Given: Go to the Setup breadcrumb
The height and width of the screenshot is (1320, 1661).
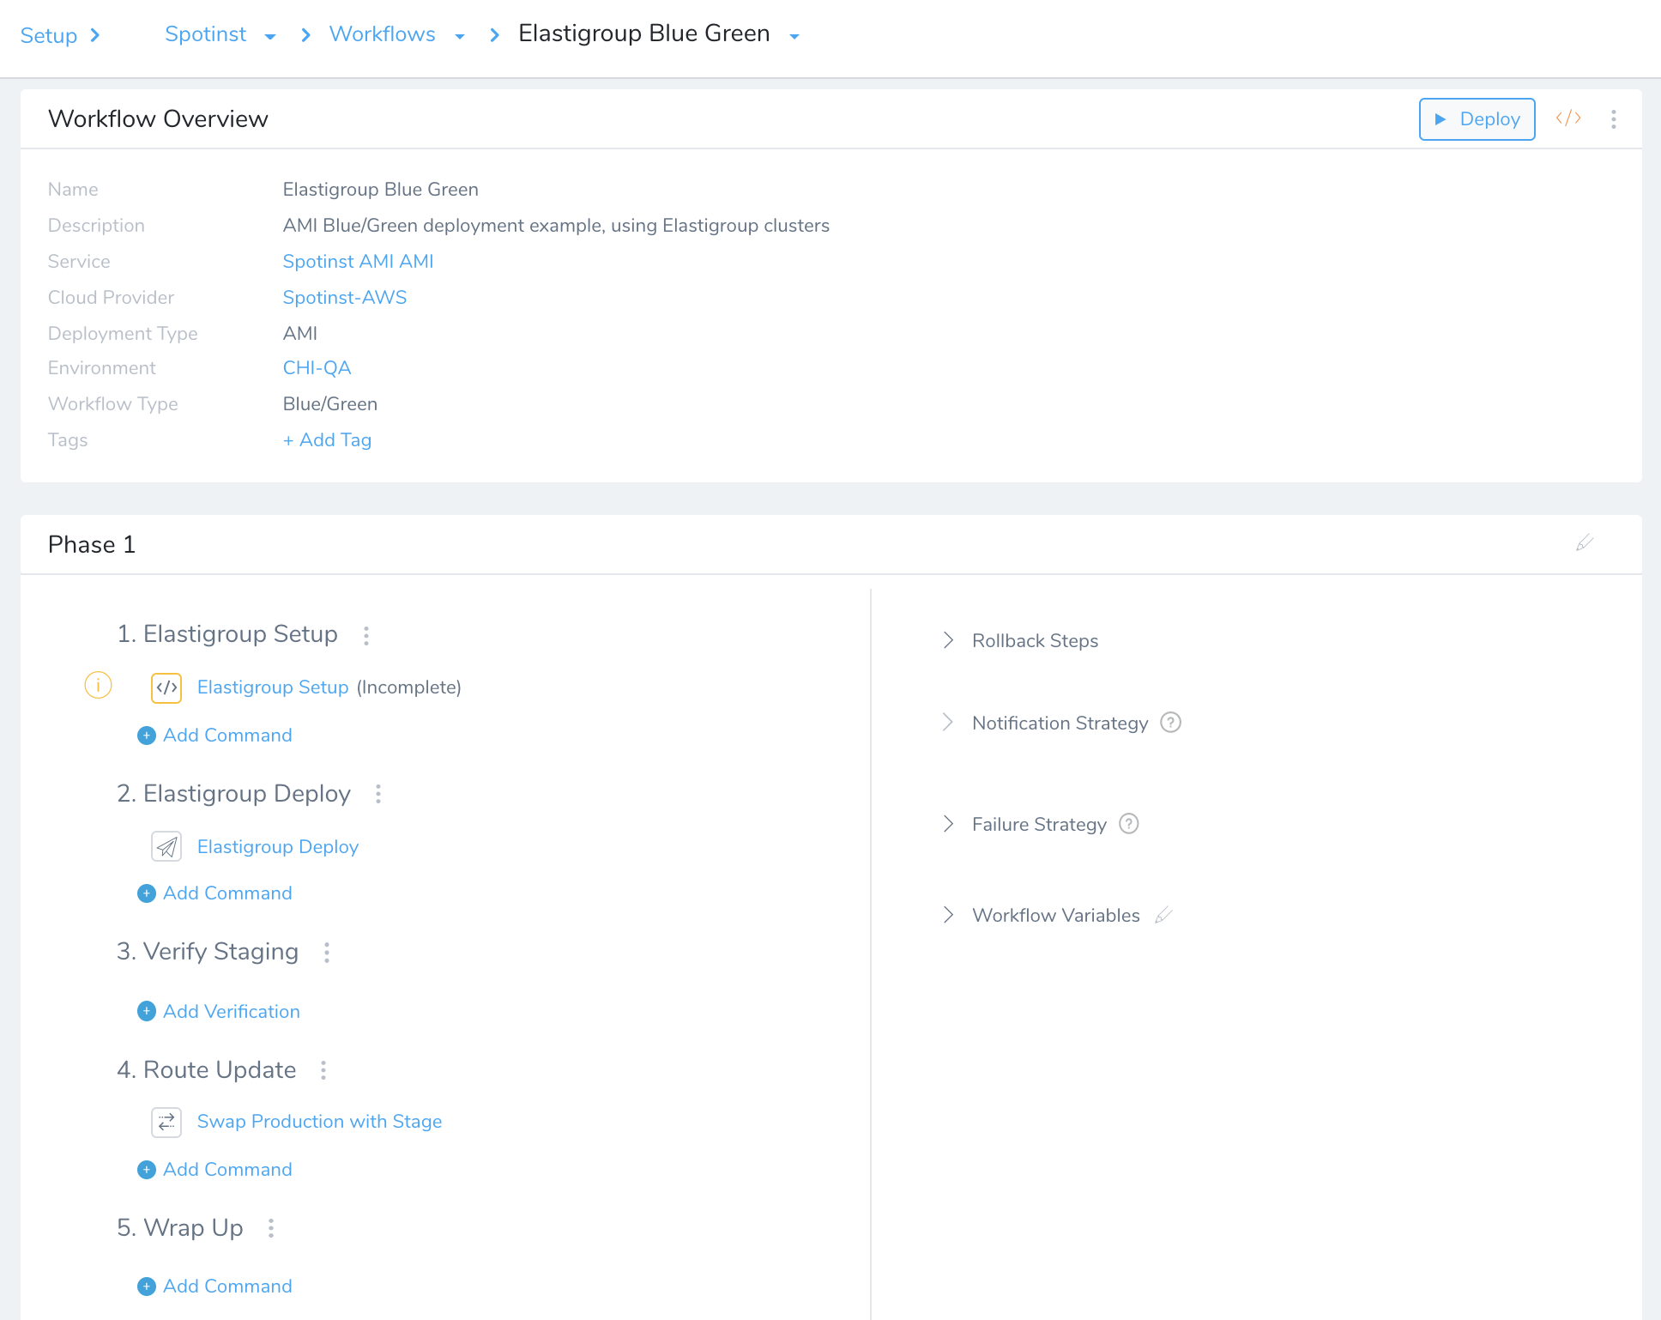Looking at the screenshot, I should [x=49, y=35].
